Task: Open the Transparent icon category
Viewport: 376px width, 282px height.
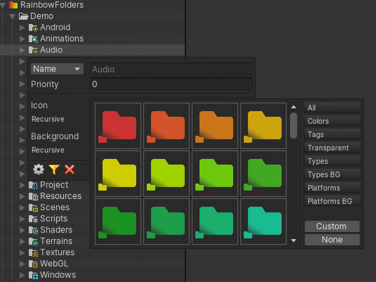Action: point(332,148)
